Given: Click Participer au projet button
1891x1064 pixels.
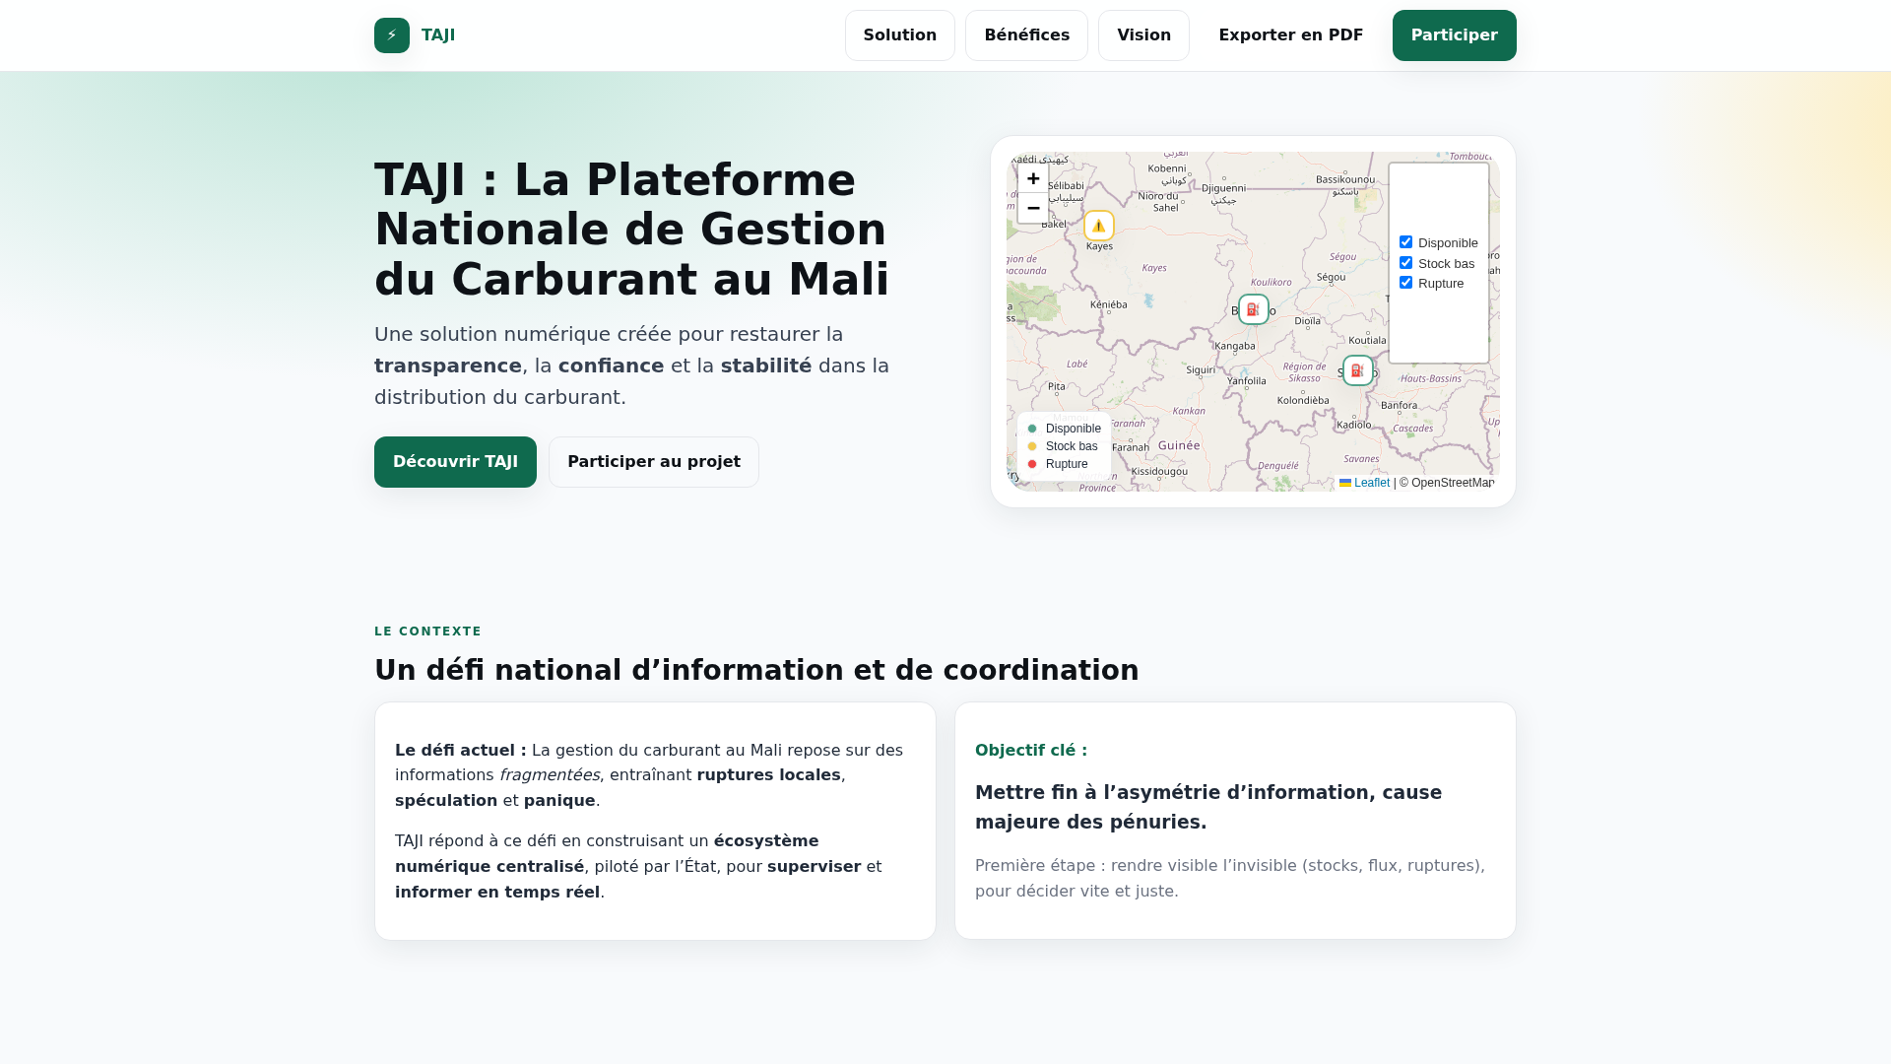Looking at the screenshot, I should coord(654,462).
